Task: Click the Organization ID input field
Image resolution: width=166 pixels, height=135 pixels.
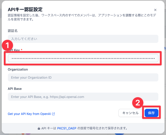Action: click(x=83, y=77)
